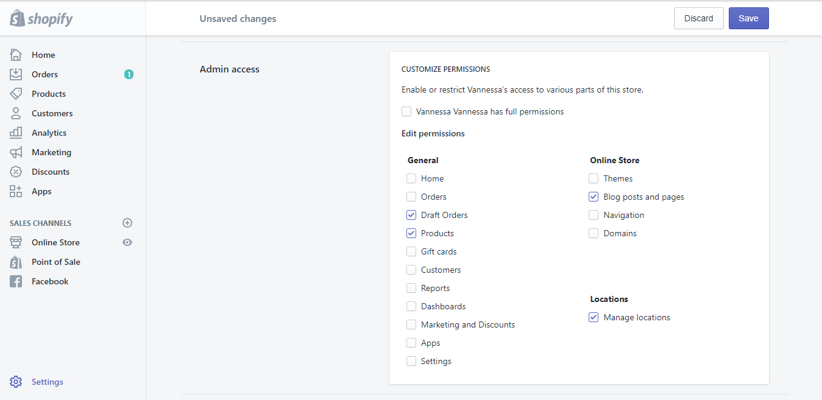Click the CUSTOMIZE PERMISSIONS heading
Viewport: 822px width, 400px height.
(x=445, y=69)
